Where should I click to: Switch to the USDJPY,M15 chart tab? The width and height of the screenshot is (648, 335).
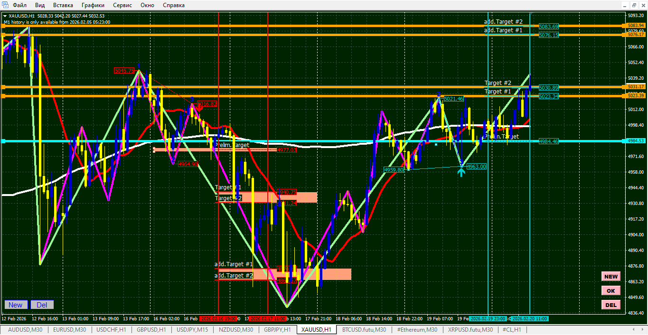pyautogui.click(x=192, y=330)
